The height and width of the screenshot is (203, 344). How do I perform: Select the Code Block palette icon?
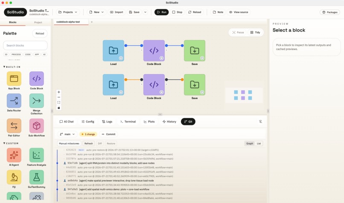(36, 78)
